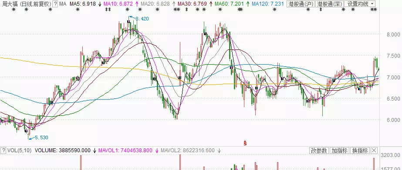This screenshot has height=170, width=402.
Task: Click the MA30: 6.769 value
Action: tap(192, 4)
